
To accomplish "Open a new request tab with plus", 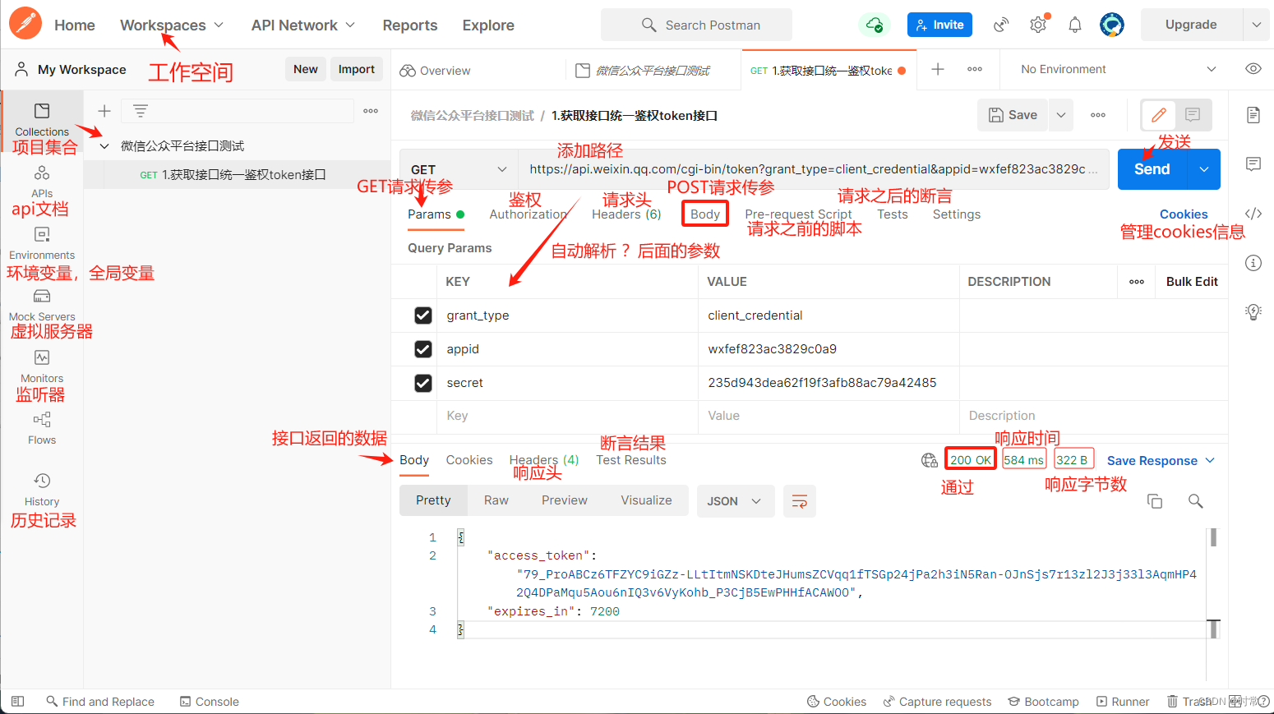I will click(x=938, y=69).
